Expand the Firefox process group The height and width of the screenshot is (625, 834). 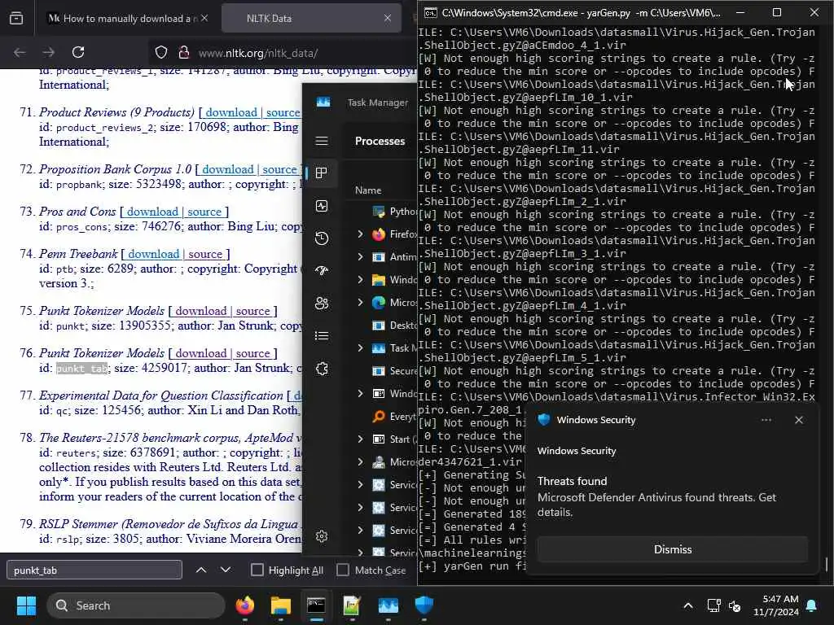(361, 234)
